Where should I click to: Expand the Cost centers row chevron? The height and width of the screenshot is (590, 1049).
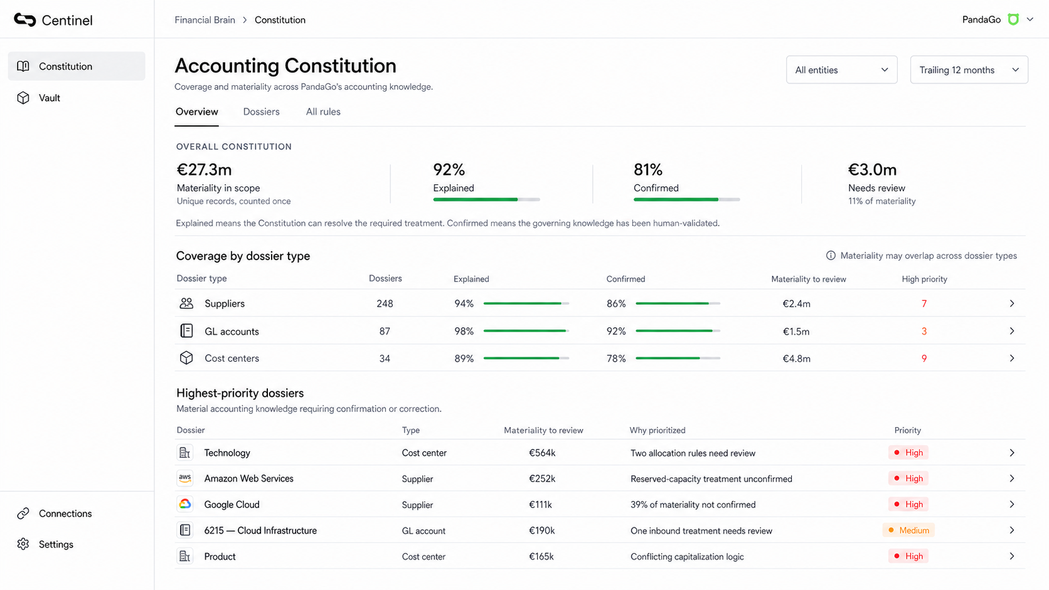point(1012,359)
